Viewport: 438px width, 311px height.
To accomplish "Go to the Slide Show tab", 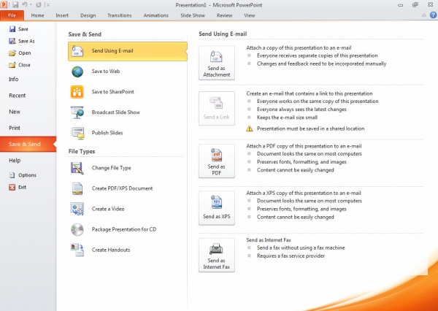I will (x=193, y=15).
